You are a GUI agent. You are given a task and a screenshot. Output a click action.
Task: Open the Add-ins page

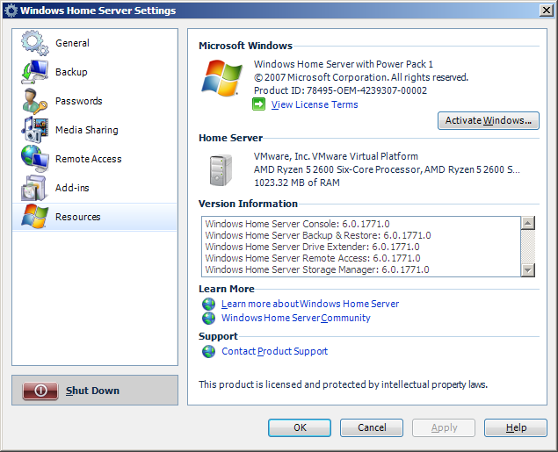point(72,188)
